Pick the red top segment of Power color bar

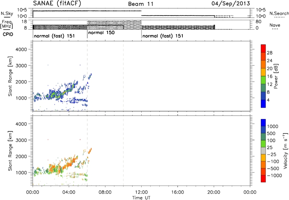pyautogui.click(x=263, y=49)
